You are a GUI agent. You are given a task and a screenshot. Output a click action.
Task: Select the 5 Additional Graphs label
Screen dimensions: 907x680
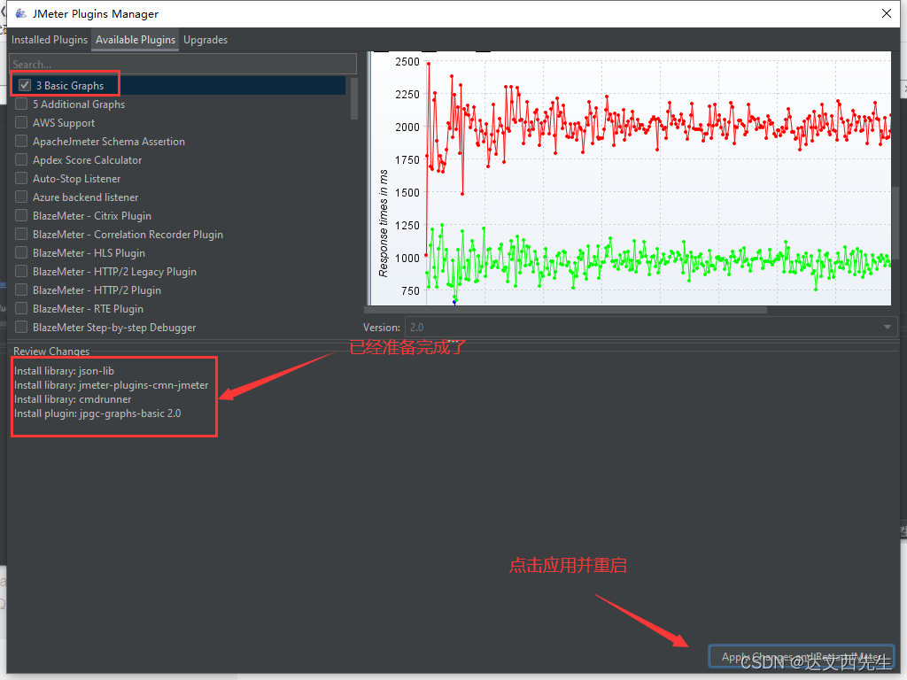tap(79, 104)
